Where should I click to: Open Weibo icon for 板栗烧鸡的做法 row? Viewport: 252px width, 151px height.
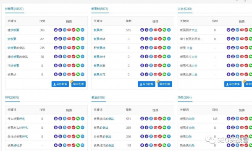(160, 119)
